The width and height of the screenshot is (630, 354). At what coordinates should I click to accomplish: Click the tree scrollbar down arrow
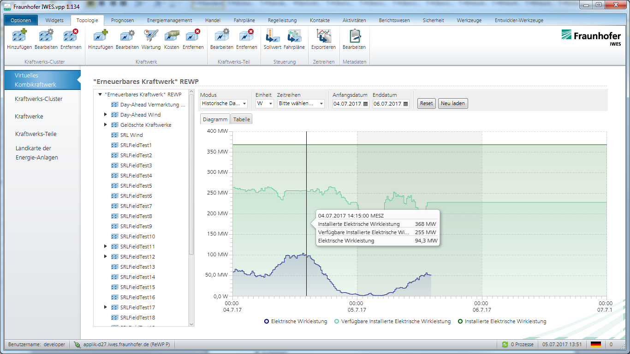[x=191, y=324]
